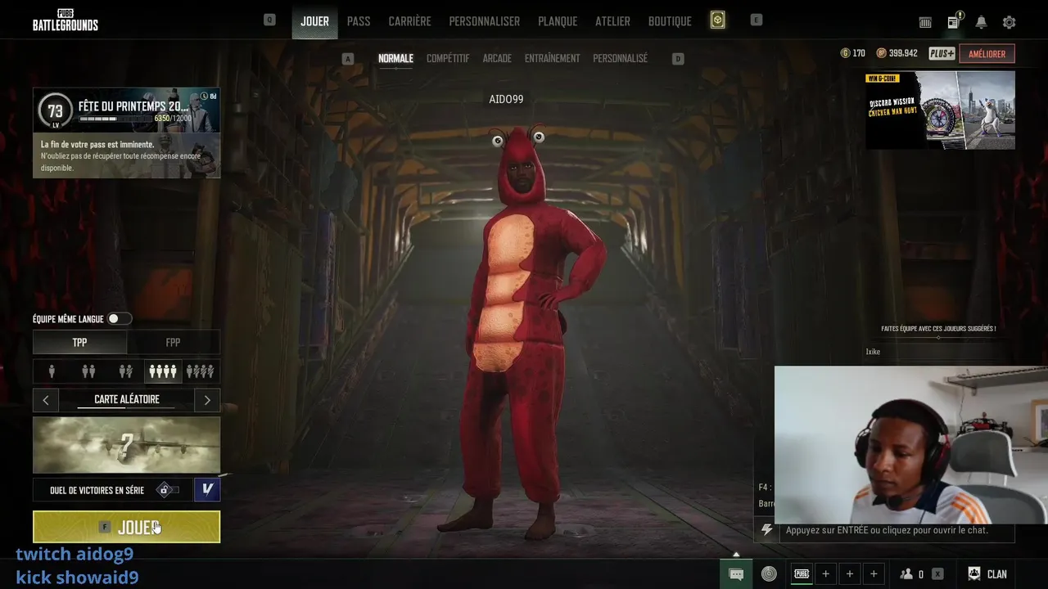
Task: Open the PASS tab
Action: click(x=359, y=21)
